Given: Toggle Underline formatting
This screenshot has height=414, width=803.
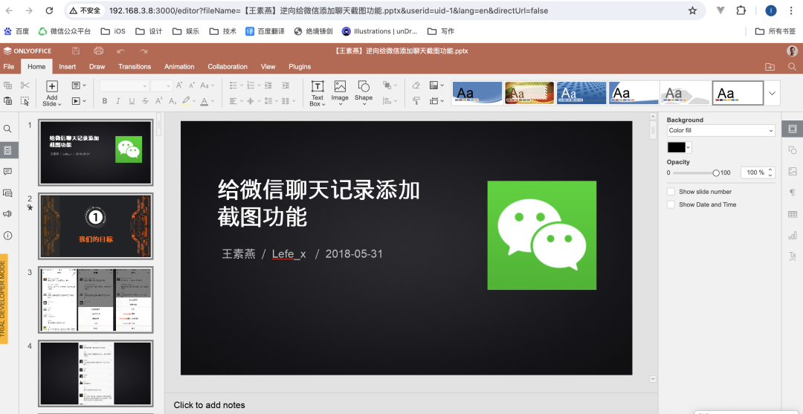Looking at the screenshot, I should (132, 101).
